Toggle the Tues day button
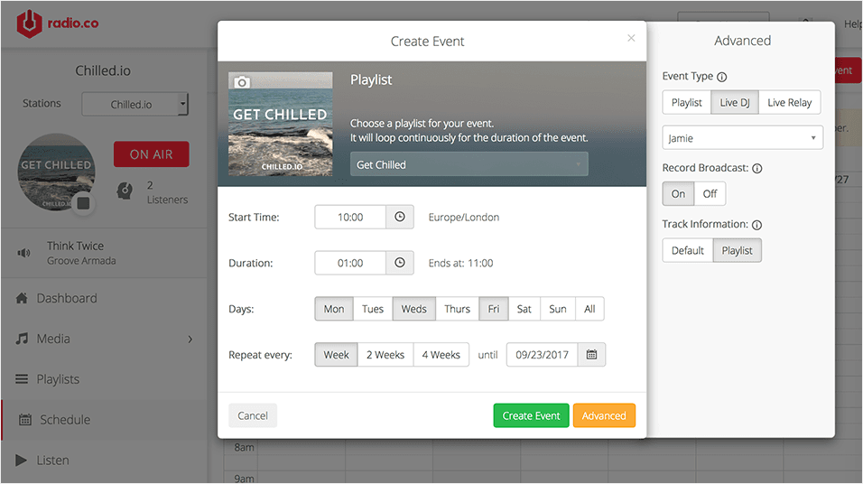Image resolution: width=863 pixels, height=484 pixels. [x=373, y=309]
